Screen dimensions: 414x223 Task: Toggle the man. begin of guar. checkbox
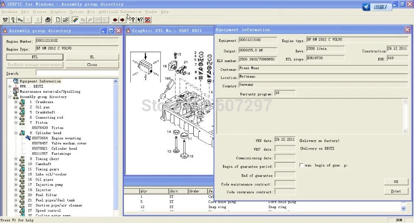(301, 165)
